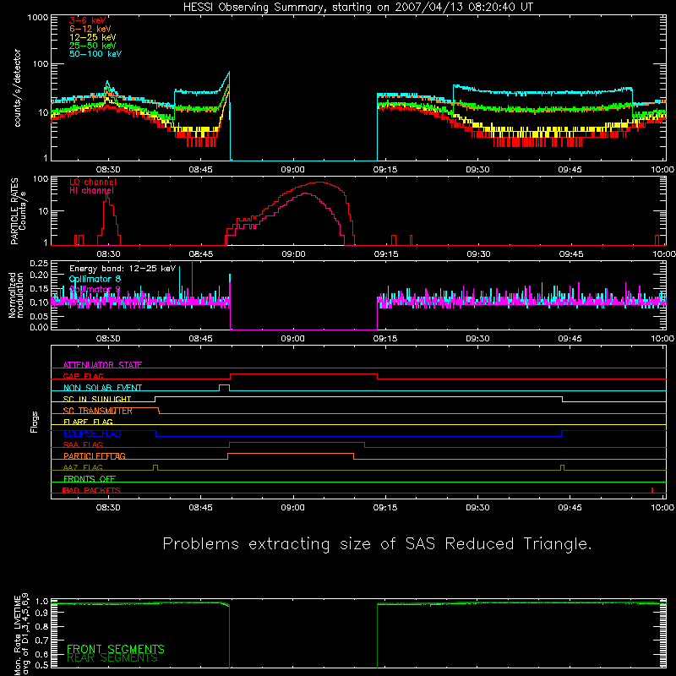Viewport: 676px width, 676px height.
Task: Click the 0.9 tick on the livetime axis
Action: [41, 613]
